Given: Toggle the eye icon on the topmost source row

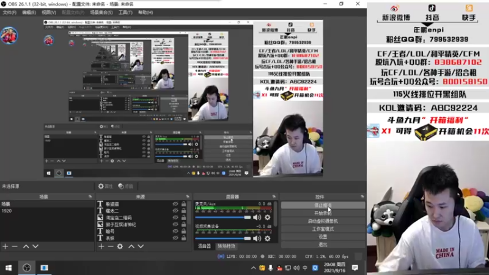Looking at the screenshot, I should pyautogui.click(x=175, y=204).
